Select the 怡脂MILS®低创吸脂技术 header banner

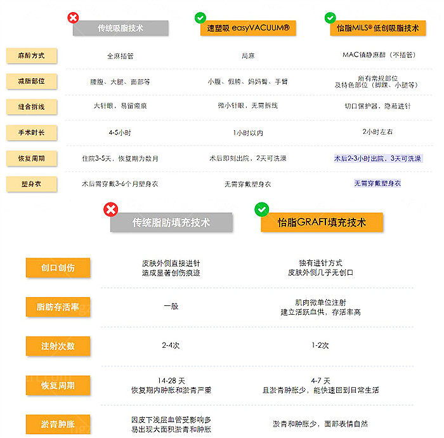click(x=378, y=28)
